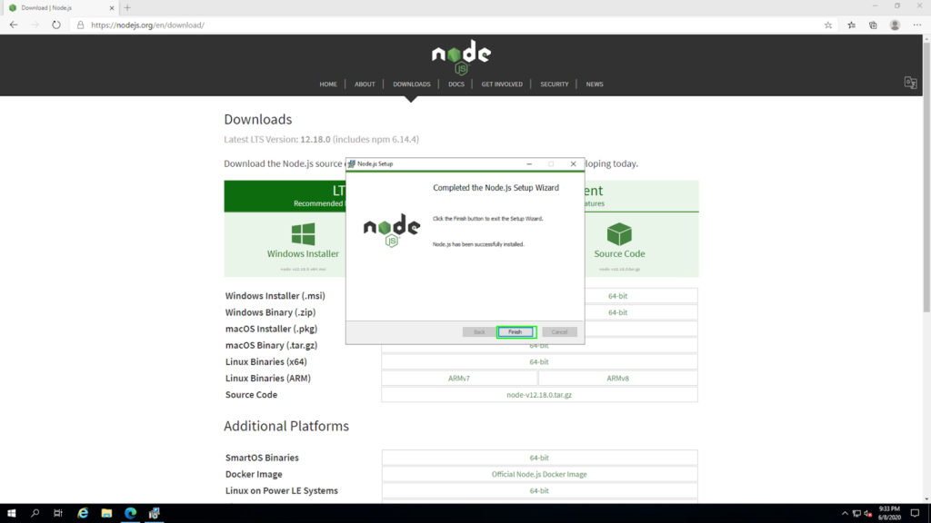Open the node-v12.18.0.tar.gz source link
Screen dimensions: 931x523
click(x=538, y=394)
